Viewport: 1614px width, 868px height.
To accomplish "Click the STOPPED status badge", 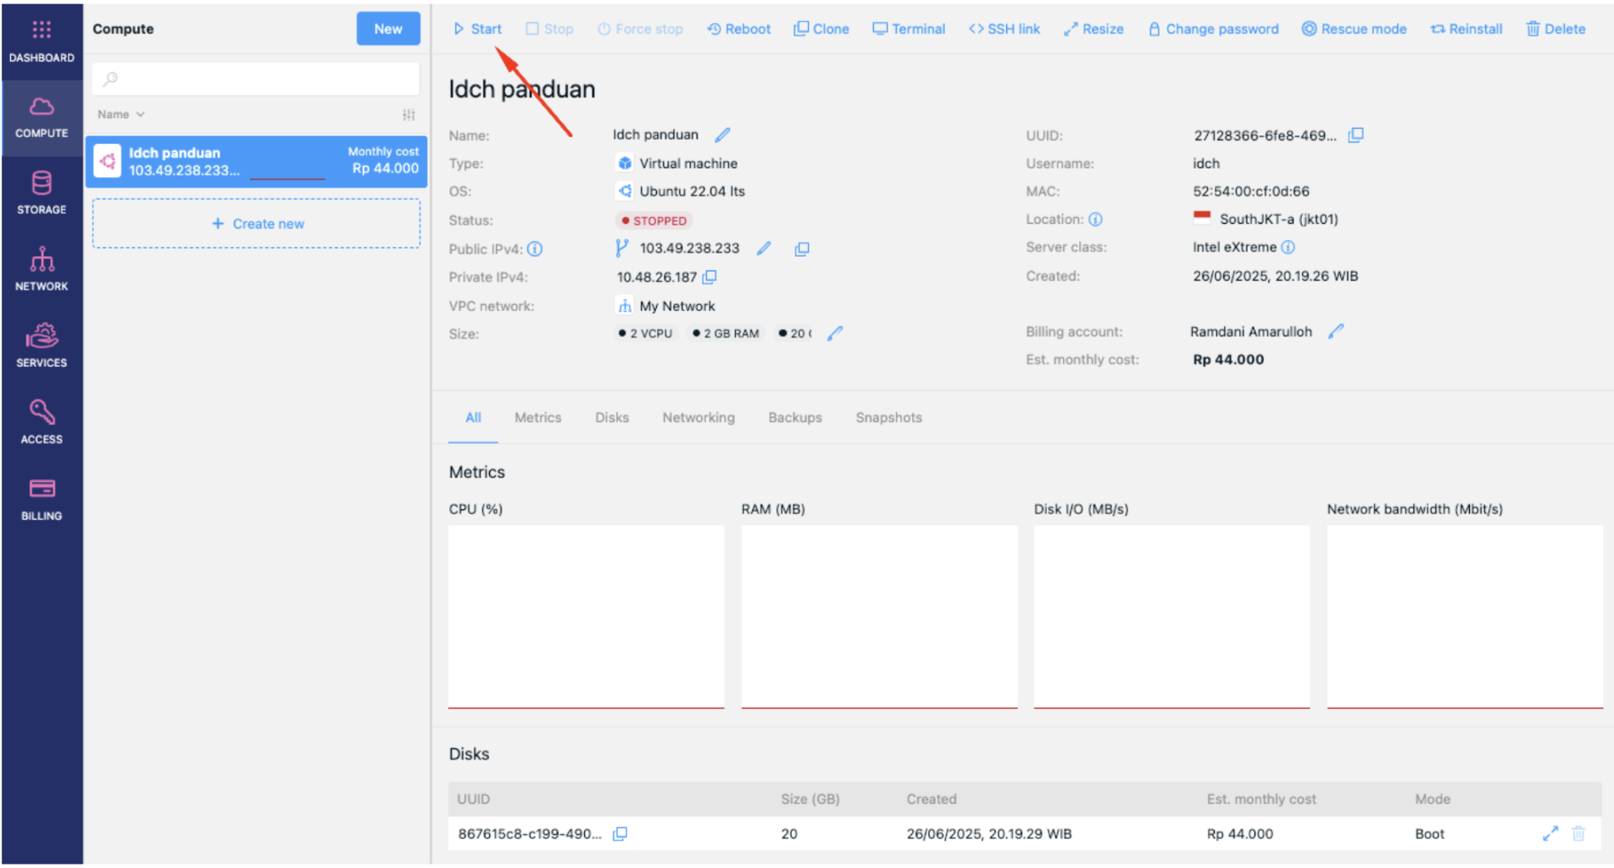I will pyautogui.click(x=654, y=220).
